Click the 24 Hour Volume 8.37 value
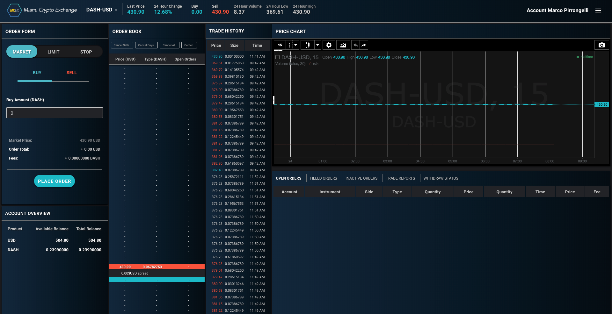This screenshot has height=314, width=612. pyautogui.click(x=239, y=12)
